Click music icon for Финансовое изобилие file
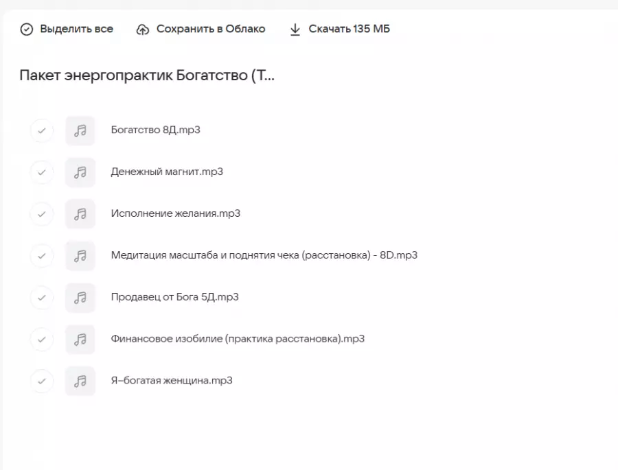 [80, 339]
